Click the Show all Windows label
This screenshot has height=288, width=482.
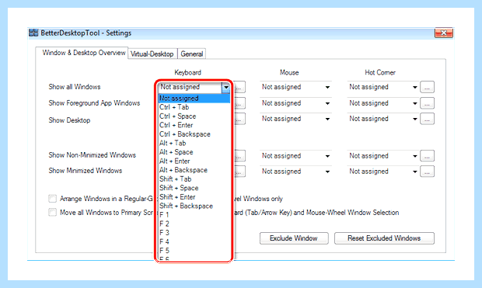[75, 87]
